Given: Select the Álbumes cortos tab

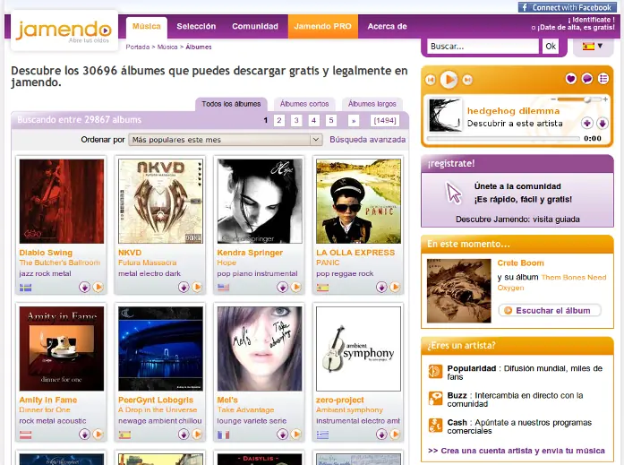Looking at the screenshot, I should (304, 104).
